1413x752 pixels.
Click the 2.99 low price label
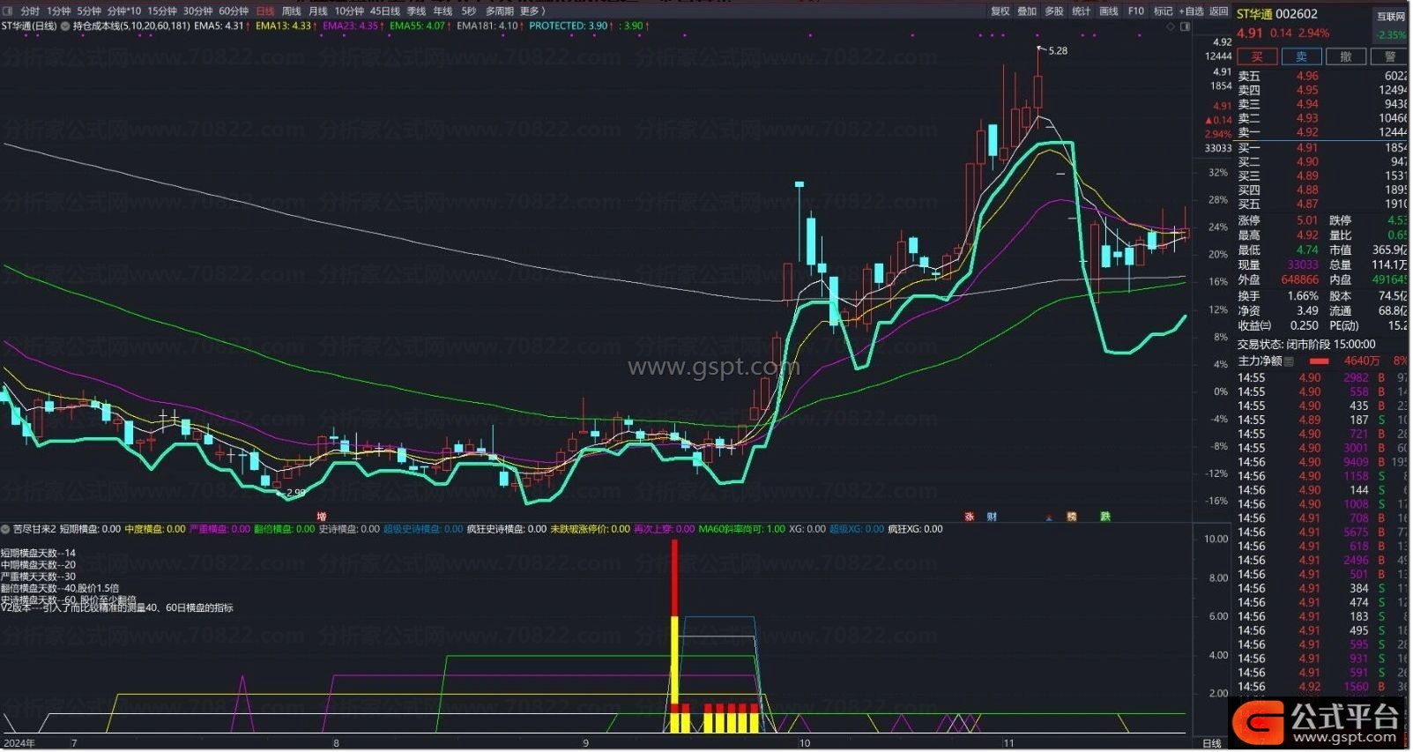(296, 493)
